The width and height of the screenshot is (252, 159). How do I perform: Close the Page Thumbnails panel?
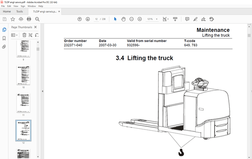point(35,27)
